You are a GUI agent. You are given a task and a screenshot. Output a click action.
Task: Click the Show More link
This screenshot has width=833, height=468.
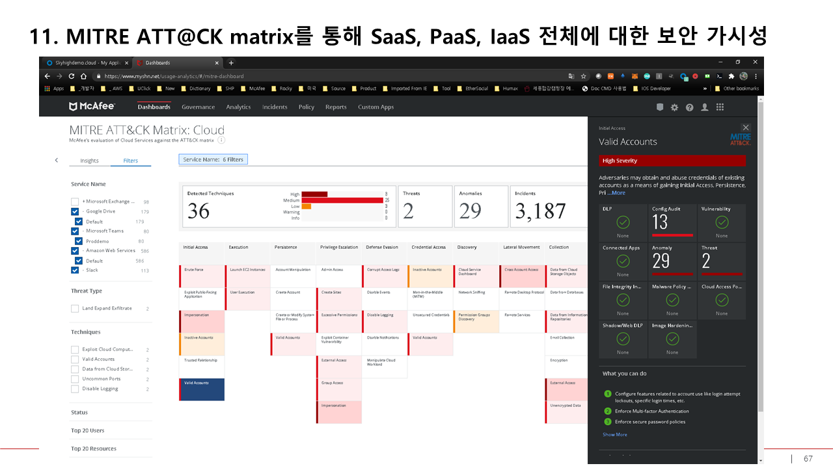click(614, 435)
